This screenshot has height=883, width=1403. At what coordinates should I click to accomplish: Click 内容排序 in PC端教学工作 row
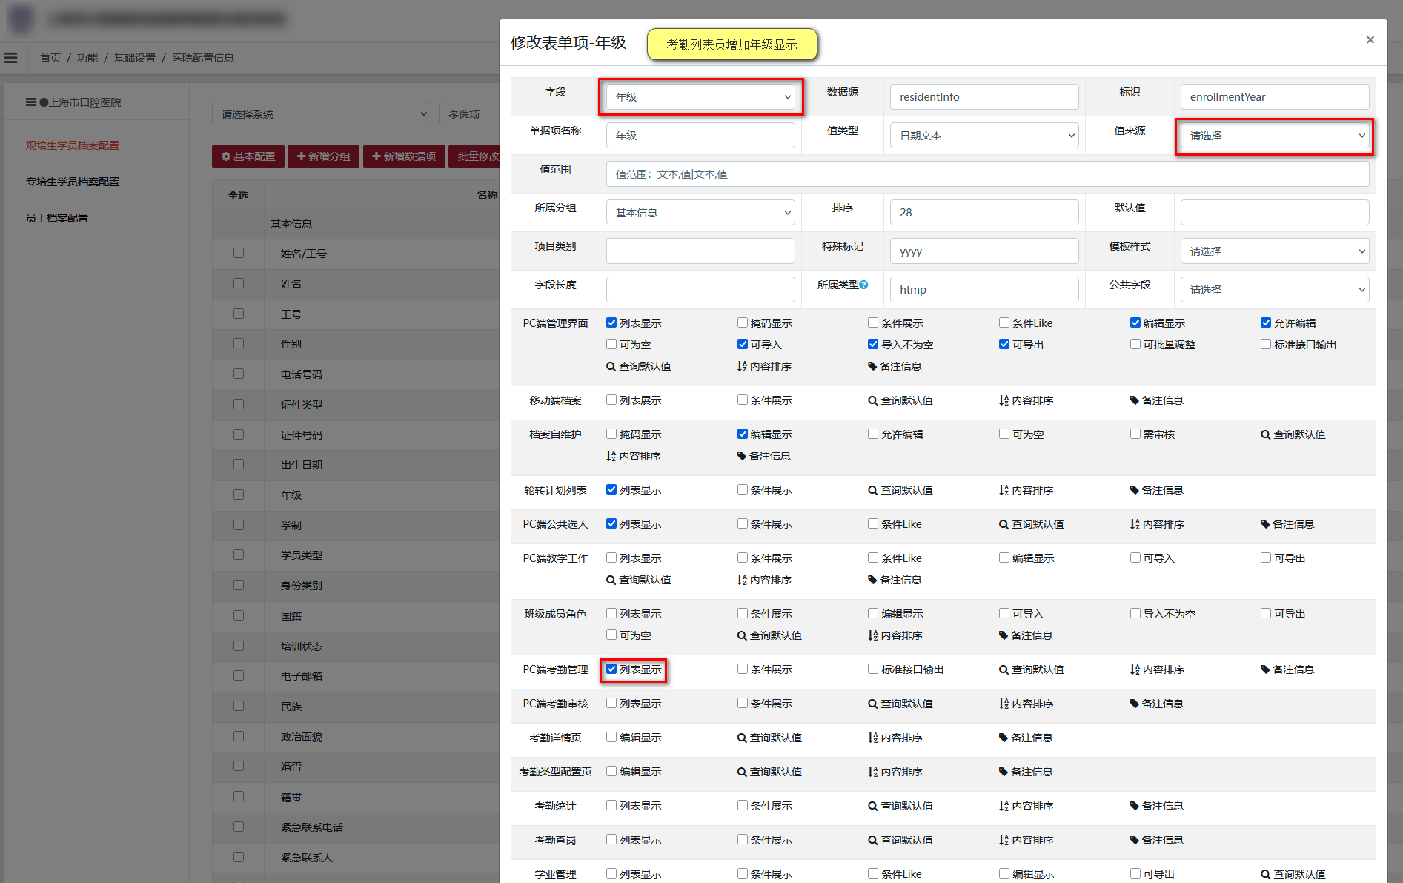pos(765,580)
